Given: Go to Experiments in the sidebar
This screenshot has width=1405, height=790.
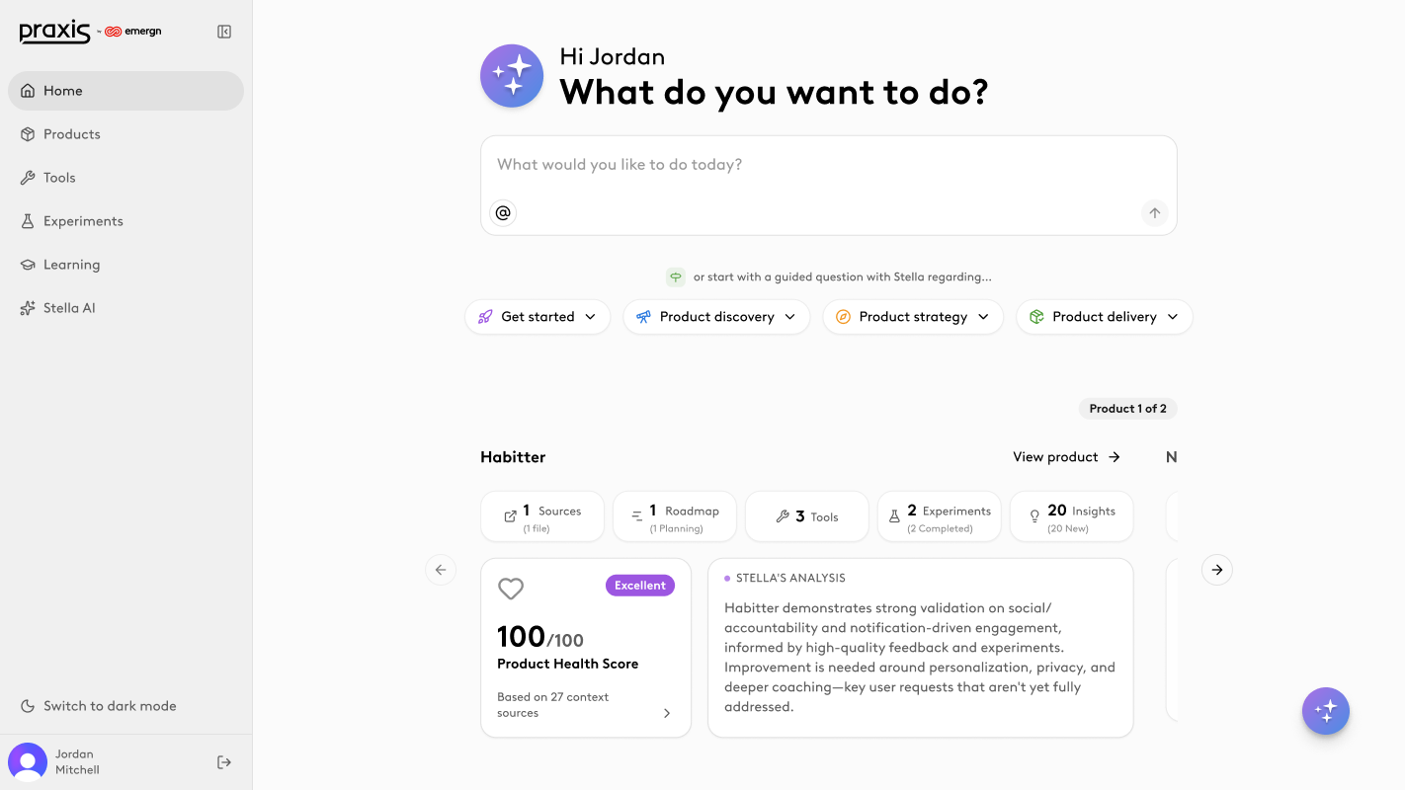Looking at the screenshot, I should click(83, 221).
